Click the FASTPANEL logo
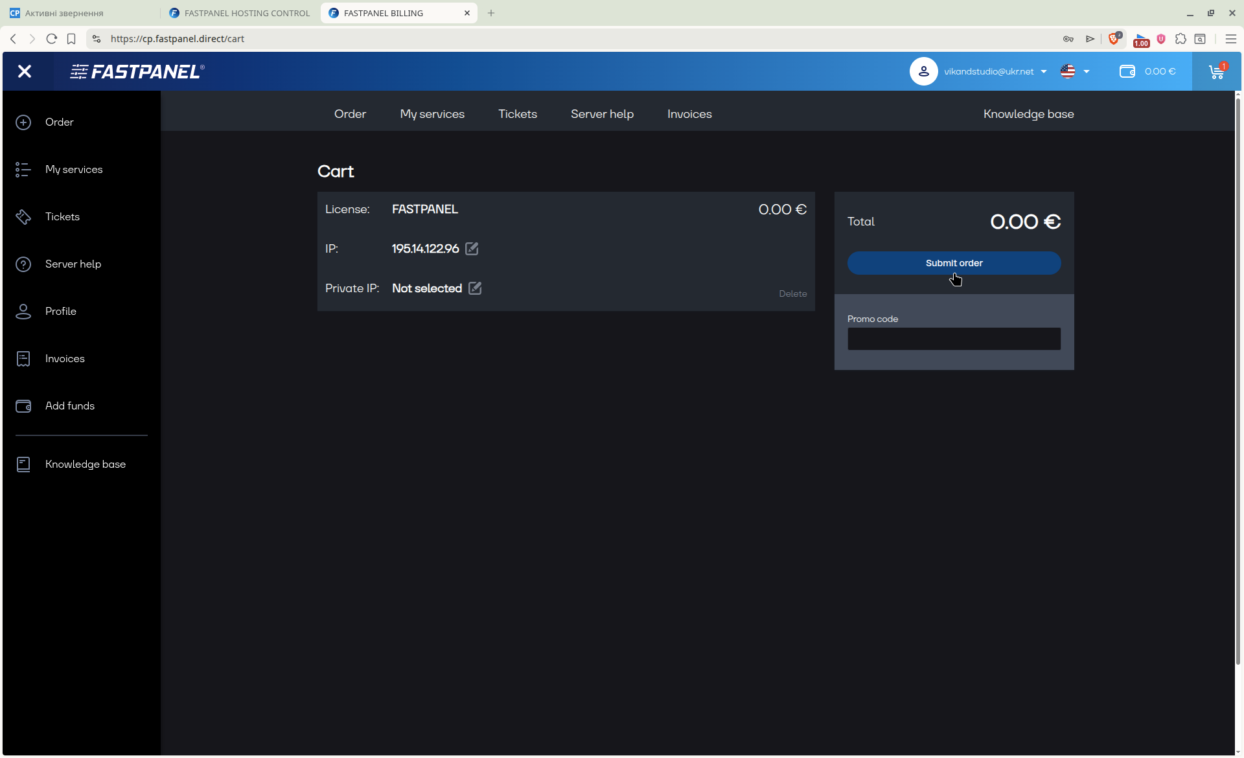Viewport: 1244px width, 758px height. 137,71
